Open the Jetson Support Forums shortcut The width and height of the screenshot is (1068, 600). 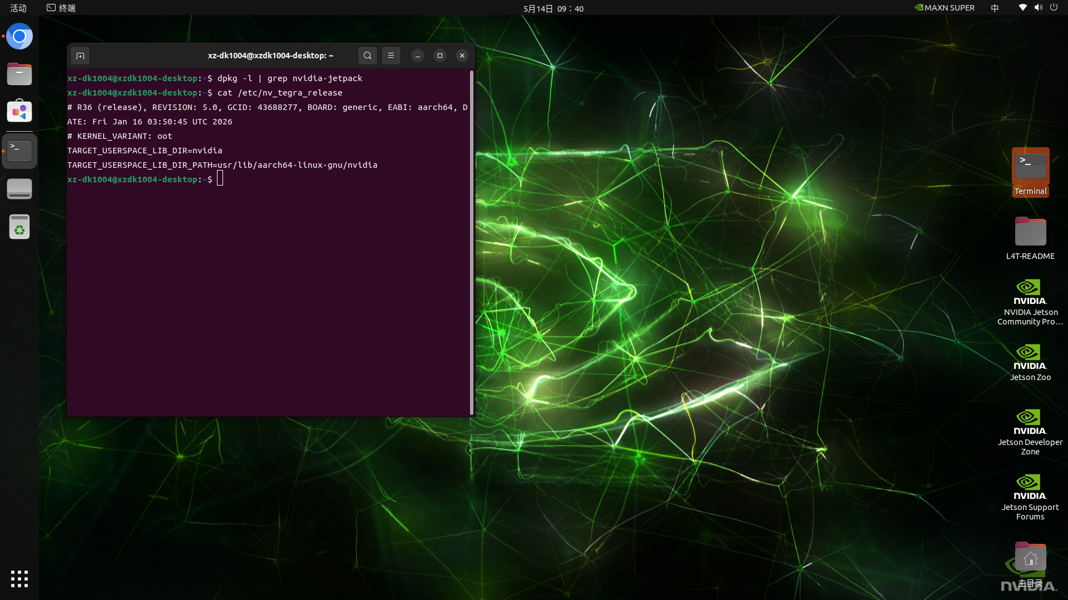click(1030, 497)
